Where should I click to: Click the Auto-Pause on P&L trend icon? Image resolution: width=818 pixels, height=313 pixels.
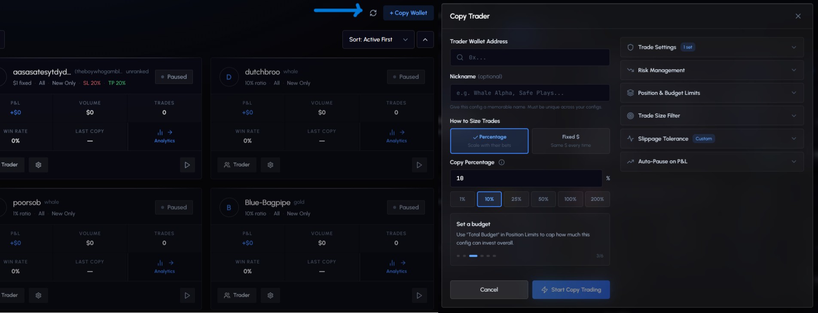(630, 161)
